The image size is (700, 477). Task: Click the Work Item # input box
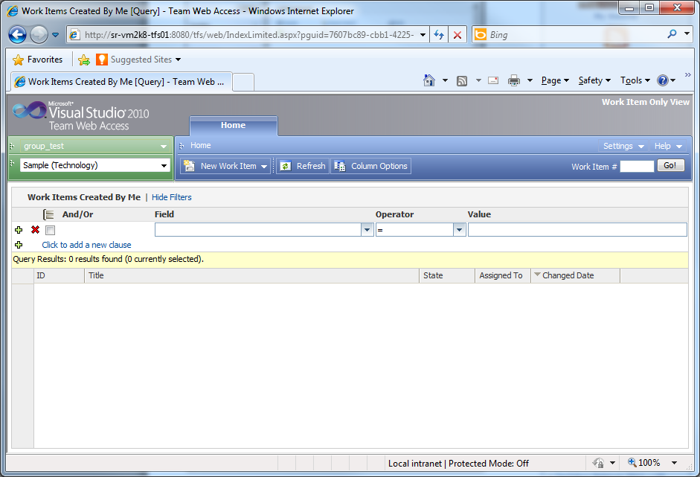click(x=637, y=167)
